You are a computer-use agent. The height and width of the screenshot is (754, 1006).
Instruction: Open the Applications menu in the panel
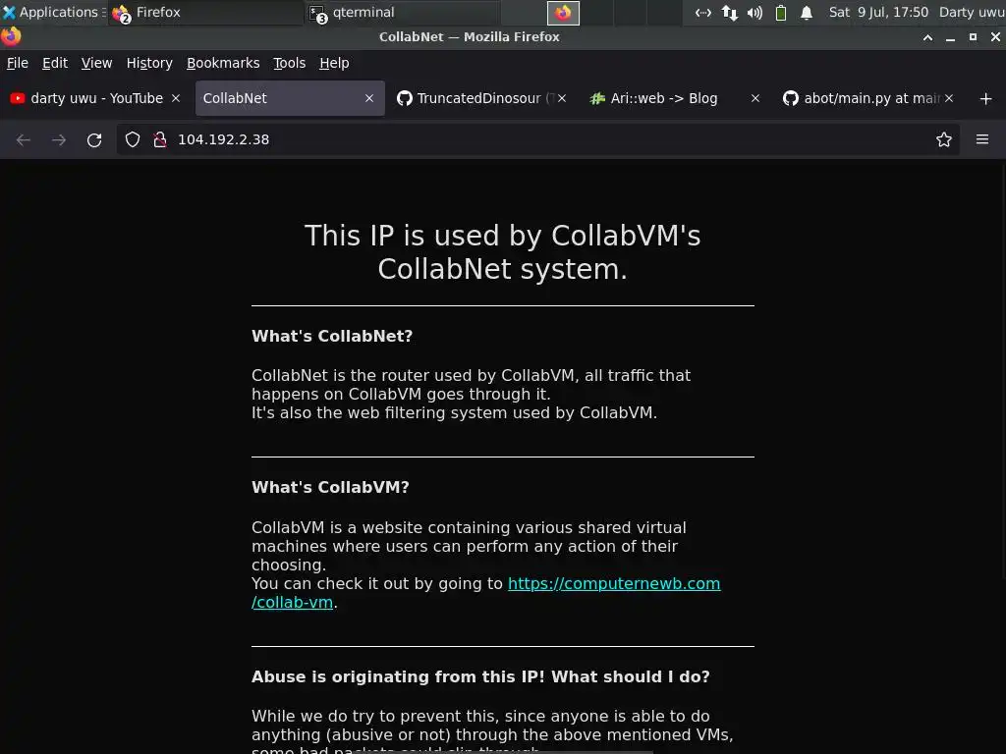(54, 12)
